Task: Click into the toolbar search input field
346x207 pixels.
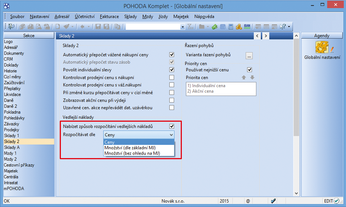Action: point(153,27)
